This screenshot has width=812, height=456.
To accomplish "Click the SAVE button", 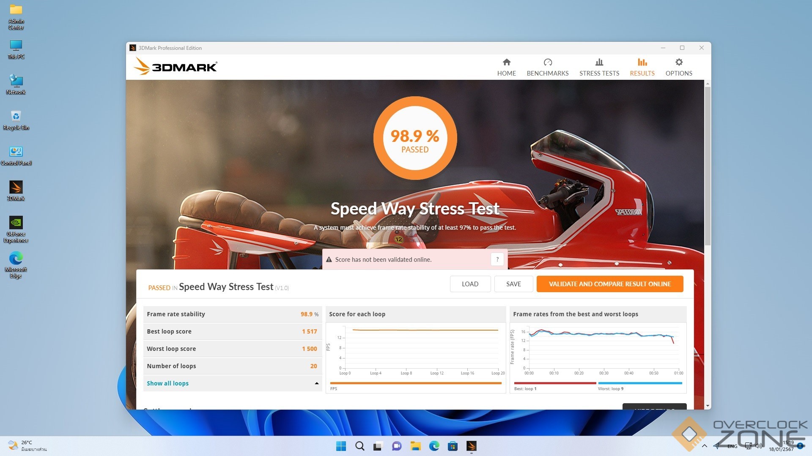I will 513,284.
